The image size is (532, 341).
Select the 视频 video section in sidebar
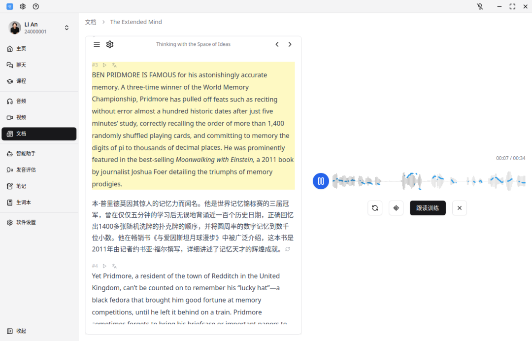(22, 117)
